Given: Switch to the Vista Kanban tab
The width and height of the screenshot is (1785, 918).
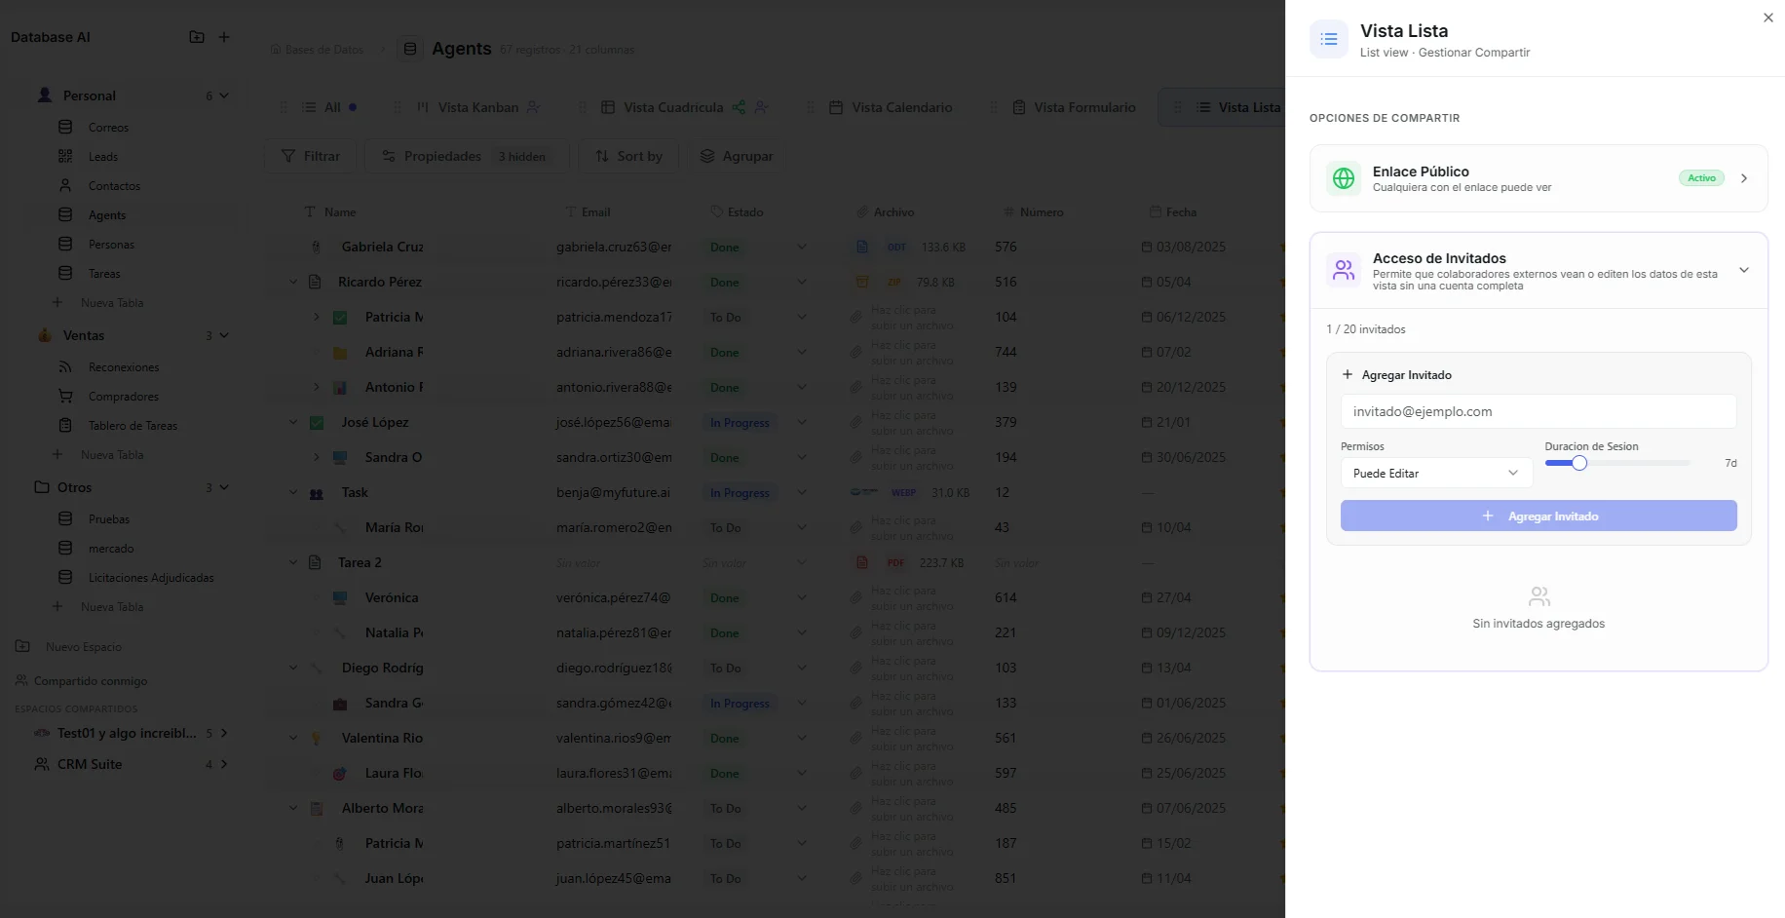Looking at the screenshot, I should point(477,107).
